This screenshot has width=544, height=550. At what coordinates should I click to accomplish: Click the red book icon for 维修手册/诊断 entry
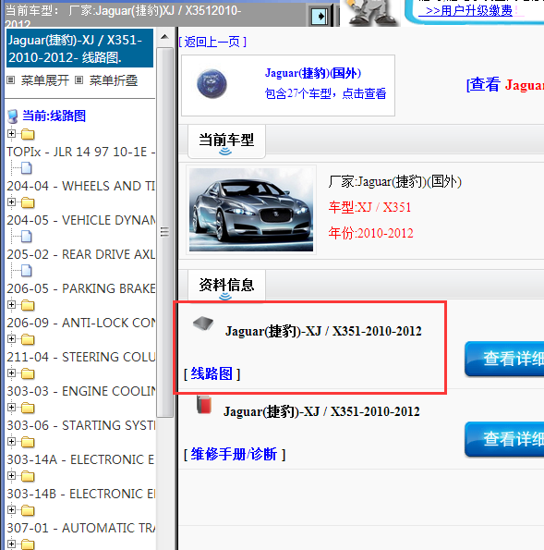(204, 405)
